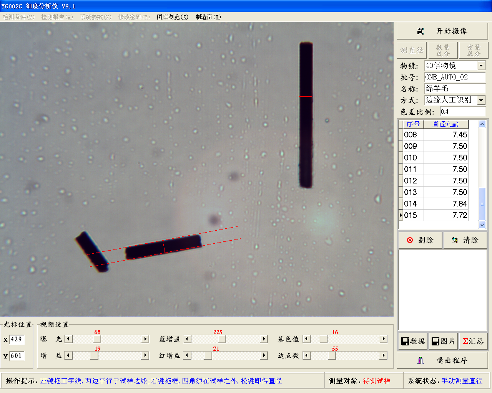Click the 蓝增益 blue gain slider thumb
Viewport: 492px width, 393px height.
coord(221,339)
